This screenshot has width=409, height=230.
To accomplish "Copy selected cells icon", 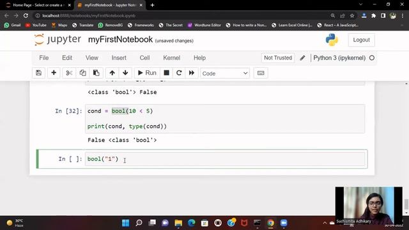I will 82,73.
